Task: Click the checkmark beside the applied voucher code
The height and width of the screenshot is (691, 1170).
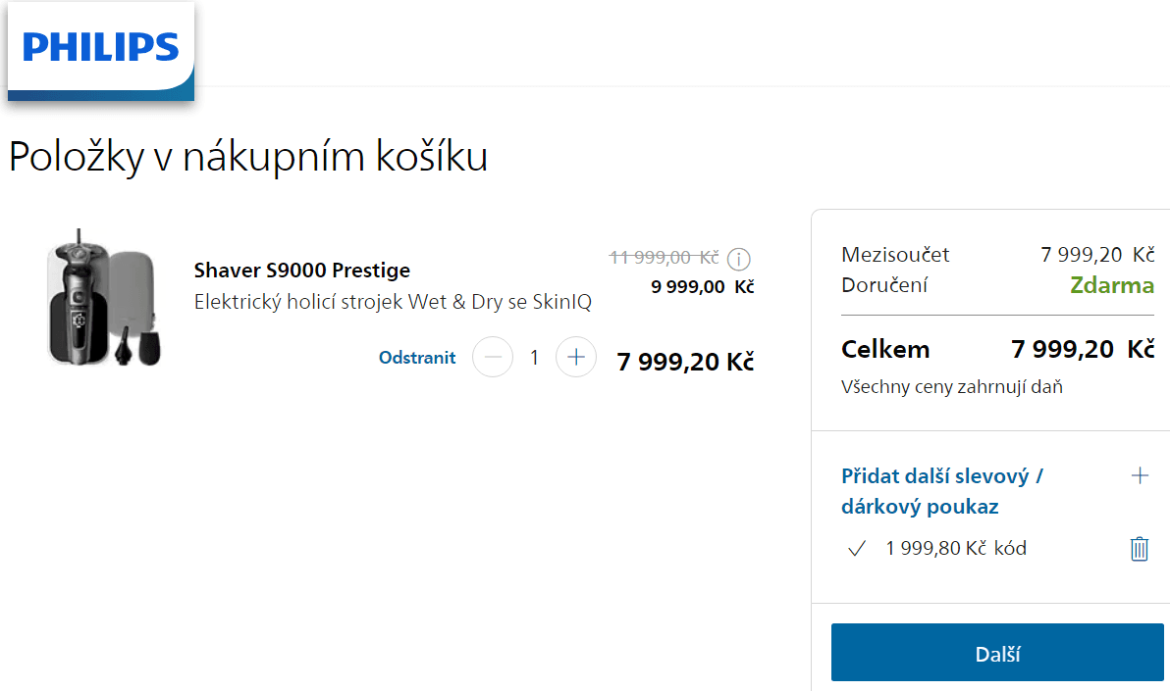Action: click(856, 549)
